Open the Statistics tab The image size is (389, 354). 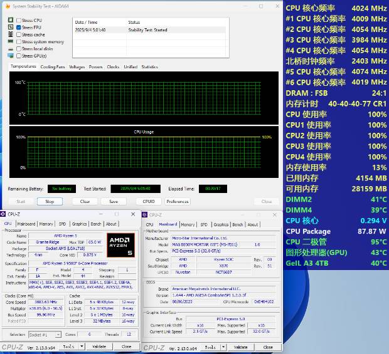(149, 67)
